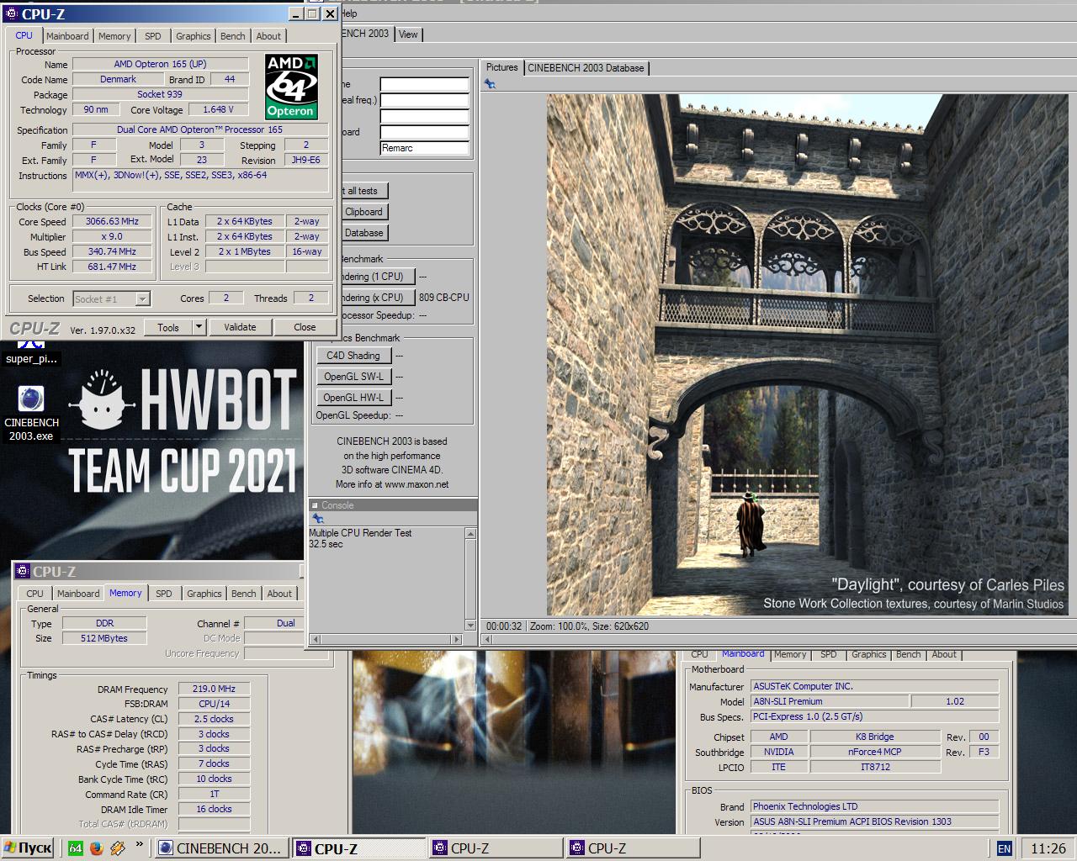Switch to the CINEBENCH taskbar button

221,848
